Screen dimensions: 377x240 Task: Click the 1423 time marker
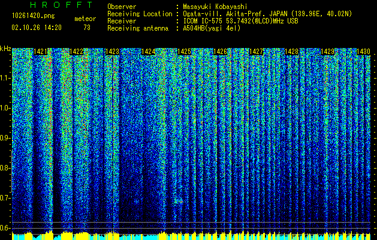click(x=113, y=52)
